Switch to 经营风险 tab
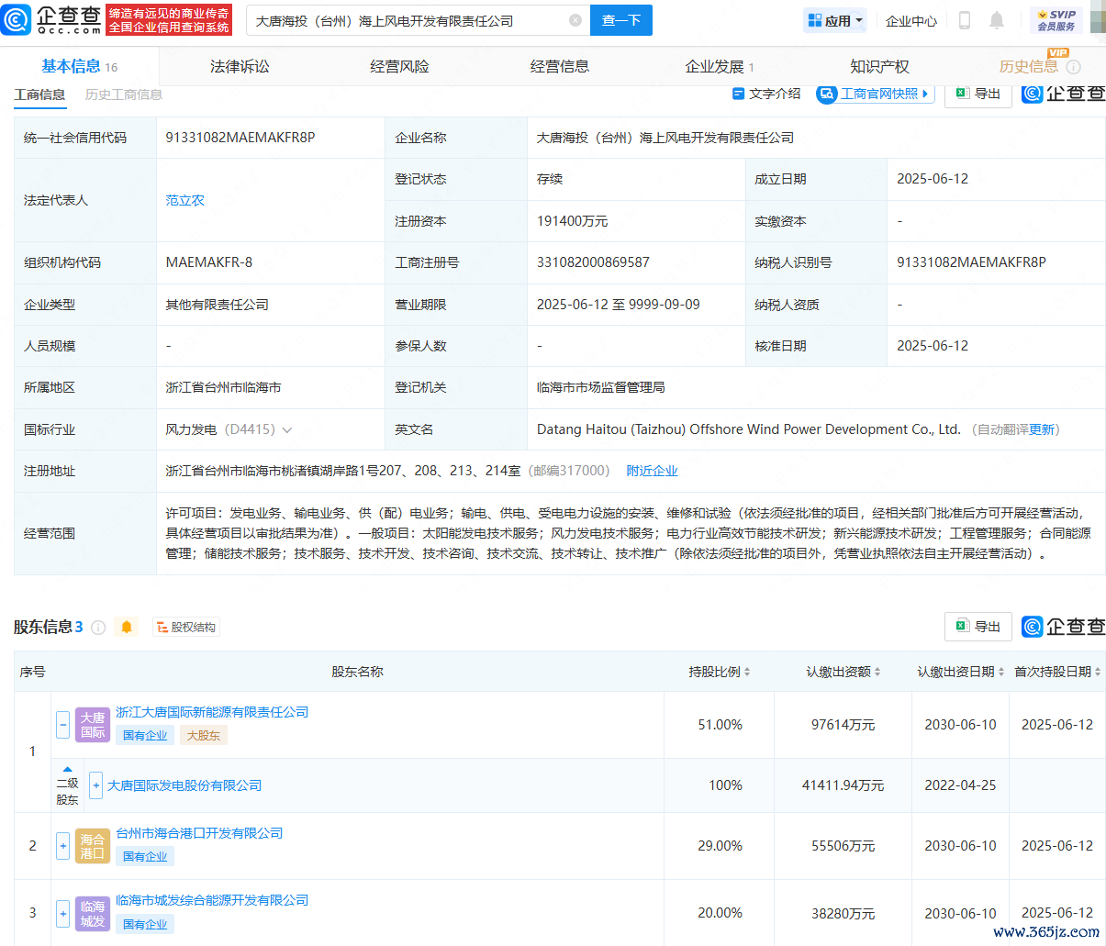 tap(399, 66)
